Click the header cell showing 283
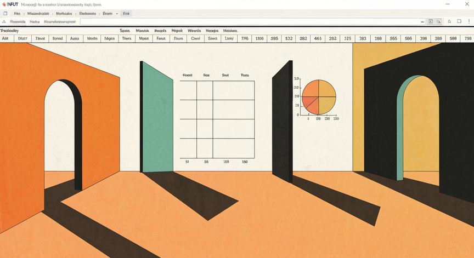This screenshot has width=474, height=258. pos(363,38)
